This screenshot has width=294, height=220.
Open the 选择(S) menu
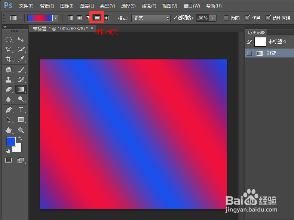(x=128, y=6)
